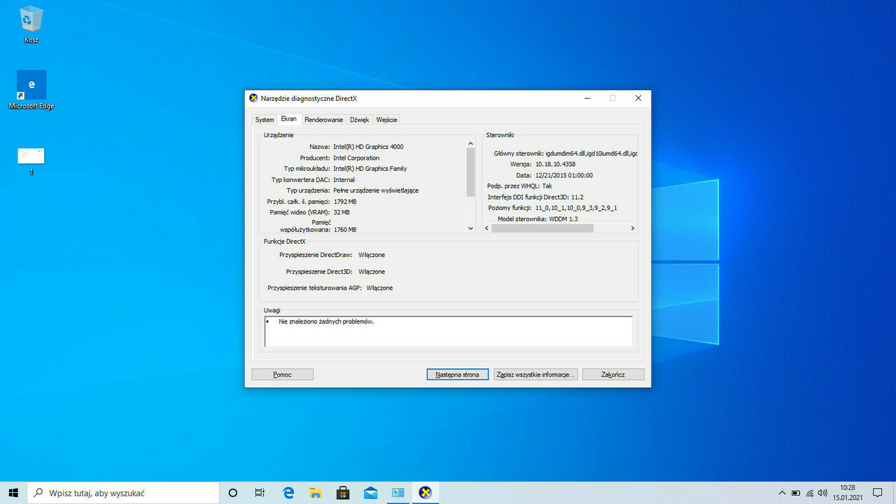Image resolution: width=896 pixels, height=504 pixels.
Task: Open File Explorer from the taskbar
Action: pos(316,493)
